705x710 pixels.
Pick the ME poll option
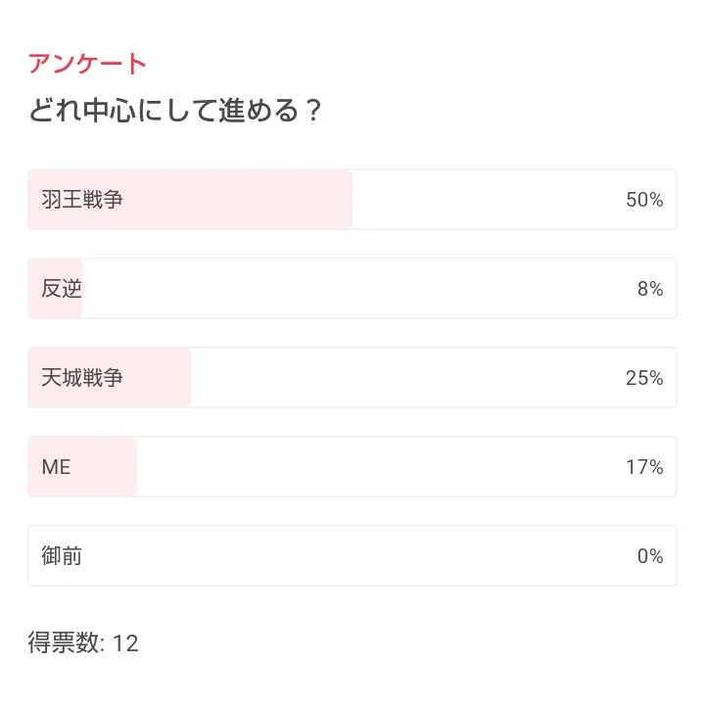(x=57, y=467)
